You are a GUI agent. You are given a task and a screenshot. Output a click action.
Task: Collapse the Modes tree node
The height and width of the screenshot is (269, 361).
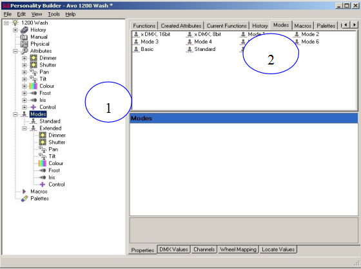[15, 114]
